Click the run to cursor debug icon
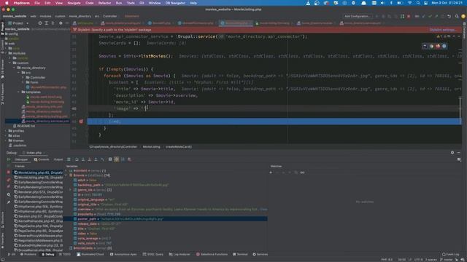Image resolution: width=467 pixels, height=262 pixels. pos(102,159)
